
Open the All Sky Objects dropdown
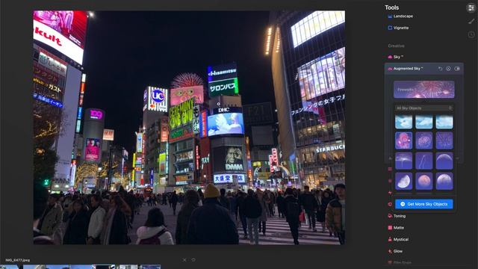tap(423, 108)
